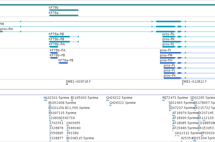The image size is (215, 142).
Task: Click the 3328878 feature arrow
Action: [50, 131]
